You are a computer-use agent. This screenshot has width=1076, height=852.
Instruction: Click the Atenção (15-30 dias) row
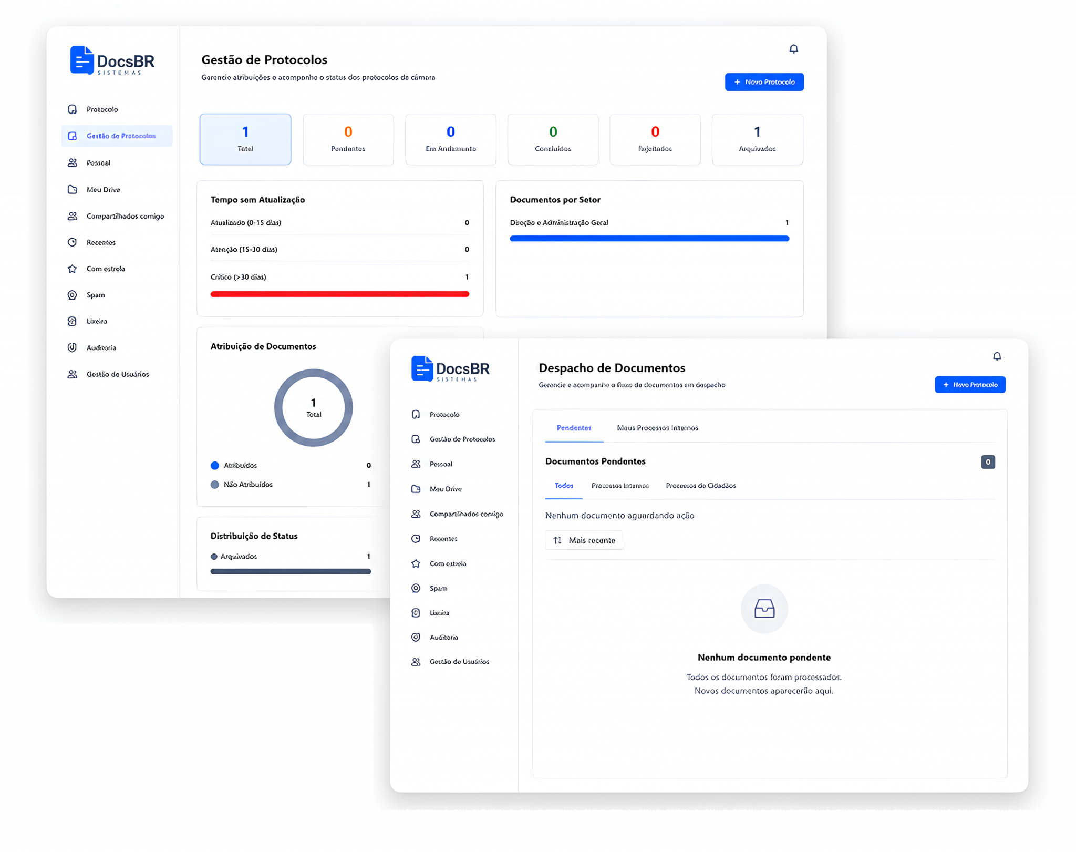point(339,250)
